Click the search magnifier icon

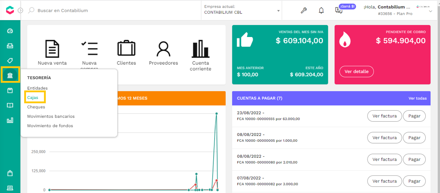(x=31, y=11)
